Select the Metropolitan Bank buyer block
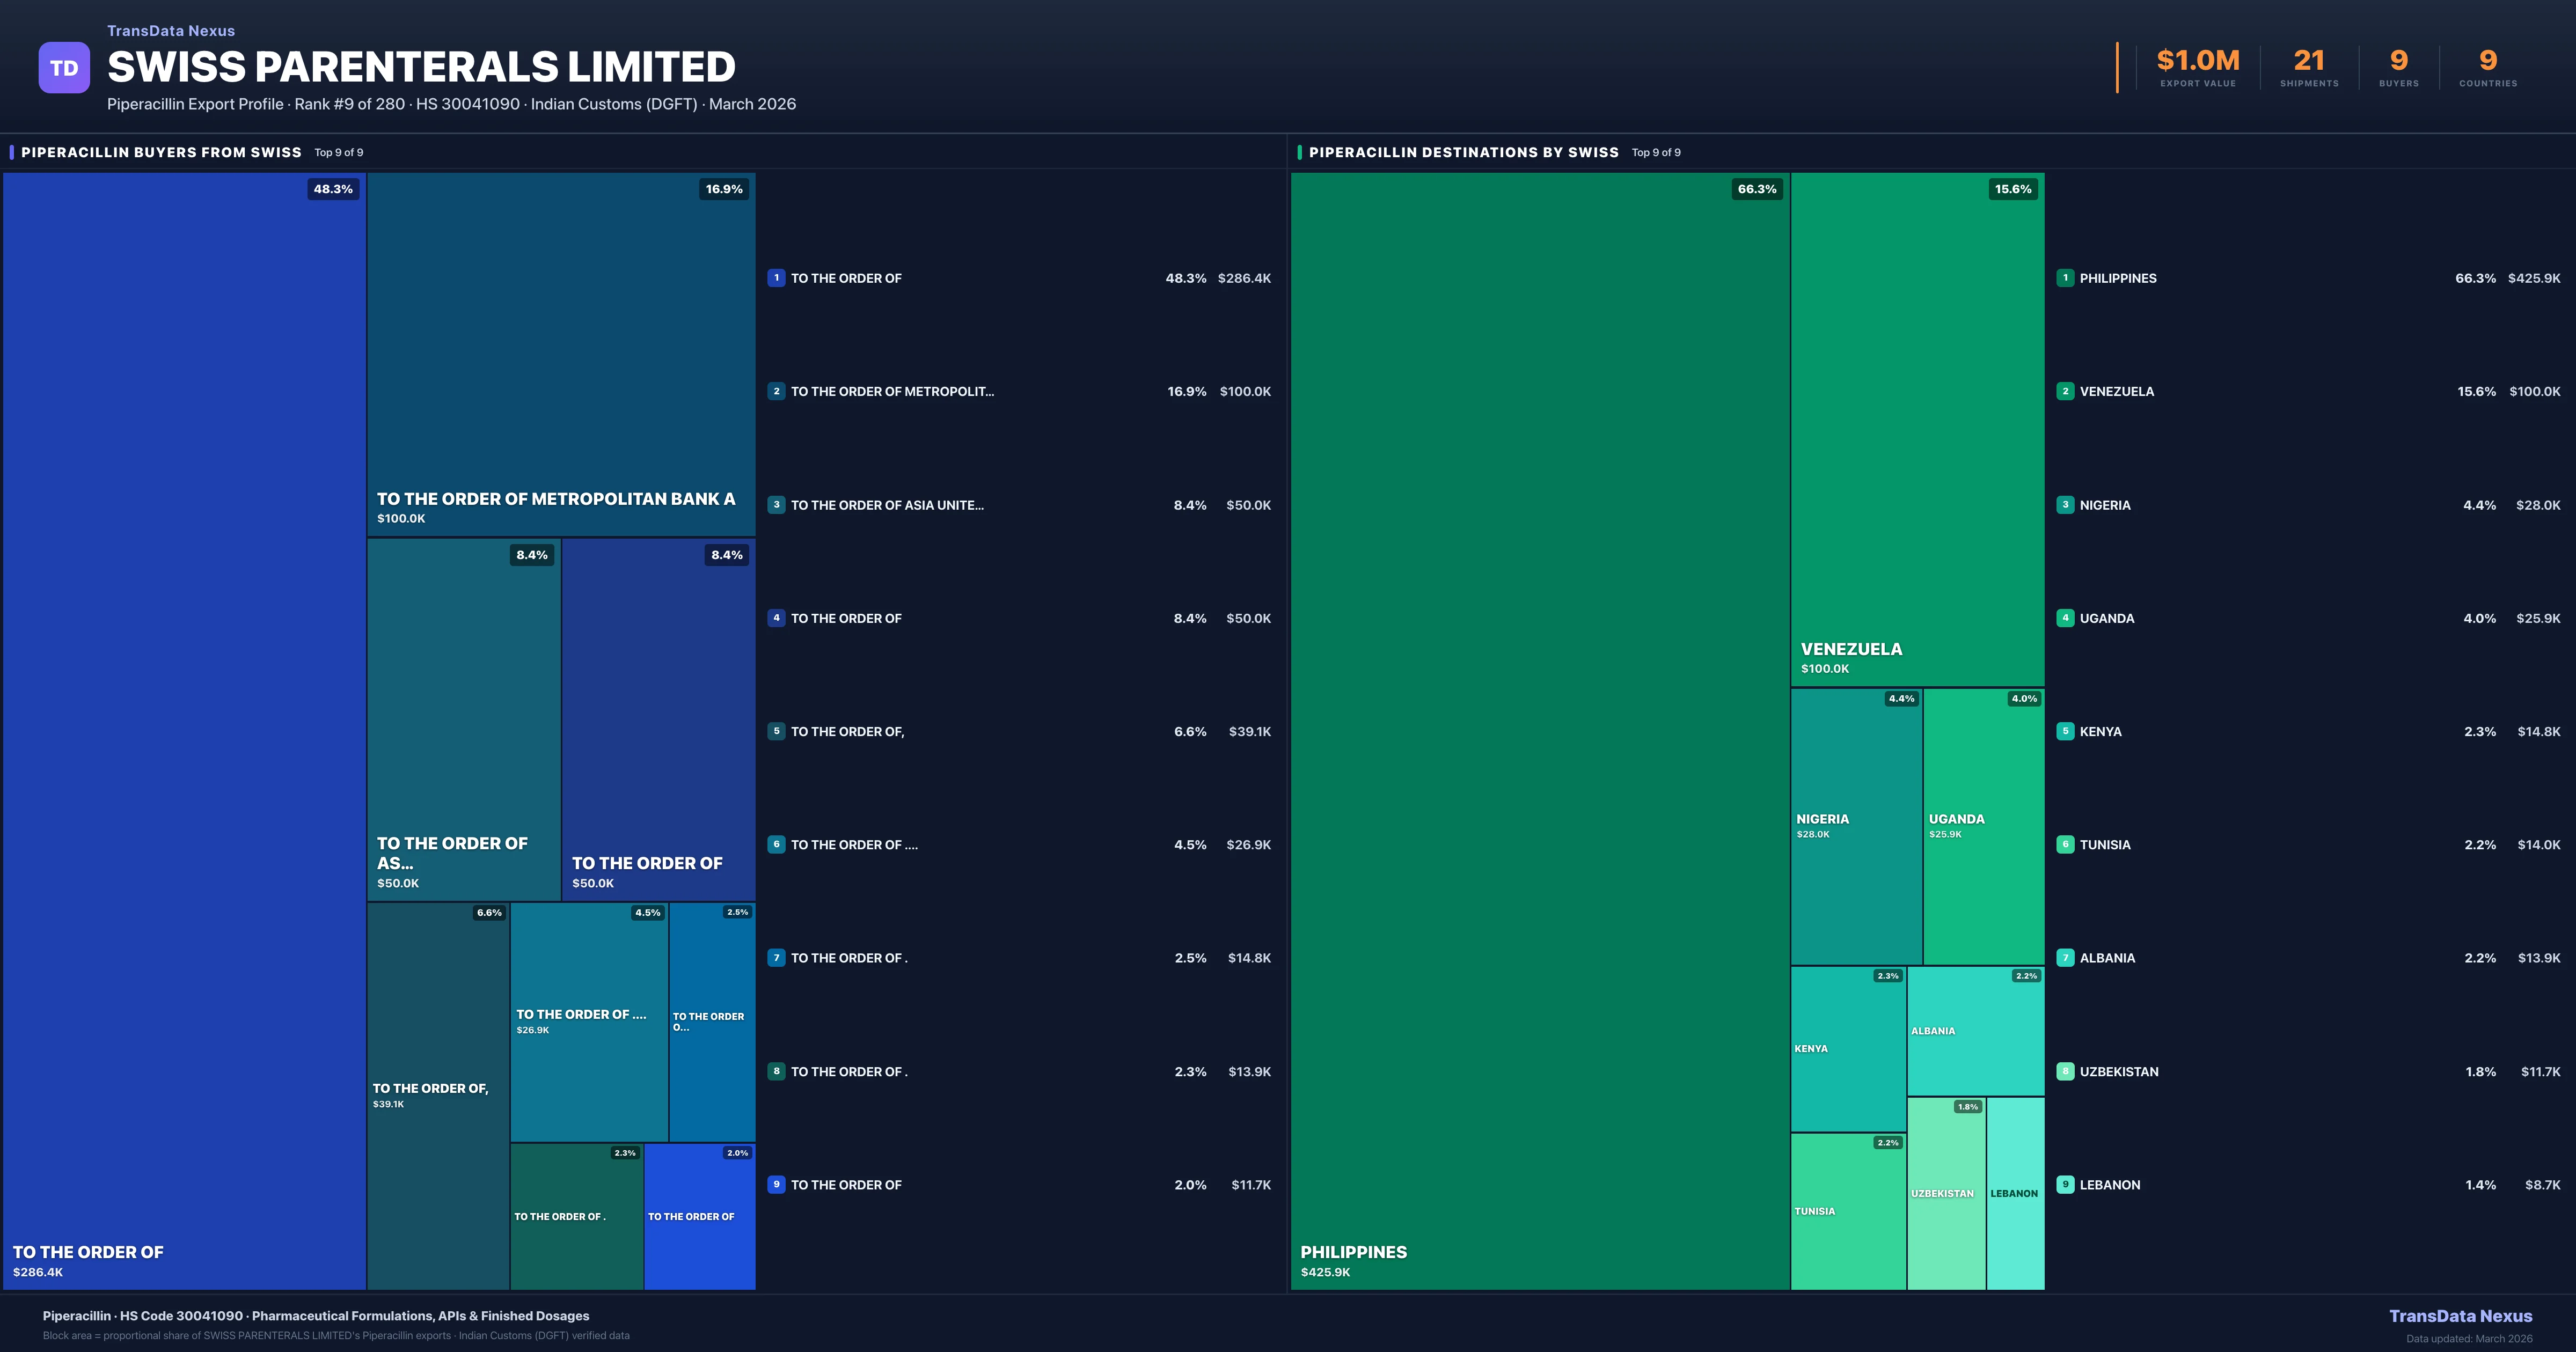 tap(560, 354)
